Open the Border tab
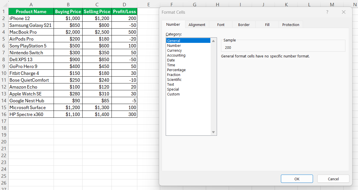 tap(244, 25)
